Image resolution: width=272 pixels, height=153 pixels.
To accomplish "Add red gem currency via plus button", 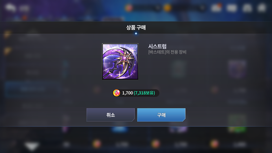I will [158, 8].
